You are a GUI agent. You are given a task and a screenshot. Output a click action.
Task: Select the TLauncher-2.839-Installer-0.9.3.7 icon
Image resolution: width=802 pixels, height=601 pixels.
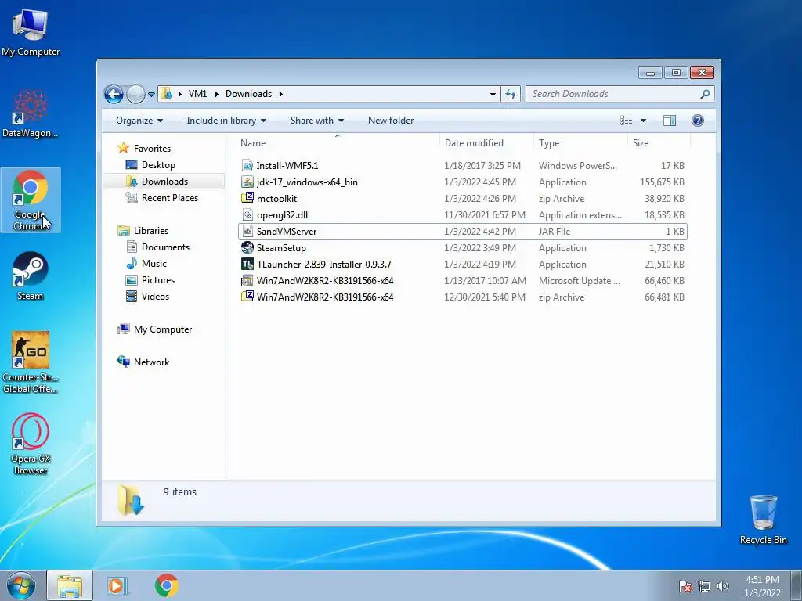pos(247,265)
